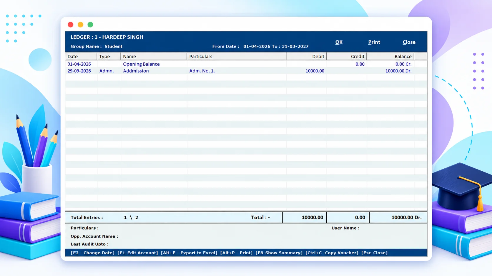Viewport: 492px width, 276px height.
Task: Click the yellow minimize dot
Action: (80, 25)
